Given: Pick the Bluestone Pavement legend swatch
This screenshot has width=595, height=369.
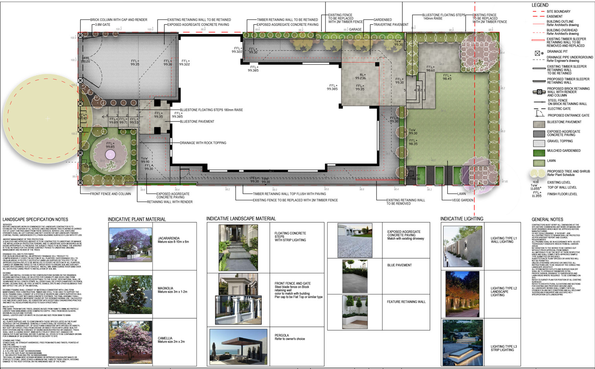Looking at the screenshot, I should click(x=539, y=124).
